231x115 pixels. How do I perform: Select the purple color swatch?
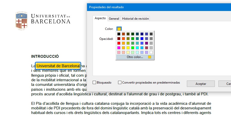(x=147, y=43)
